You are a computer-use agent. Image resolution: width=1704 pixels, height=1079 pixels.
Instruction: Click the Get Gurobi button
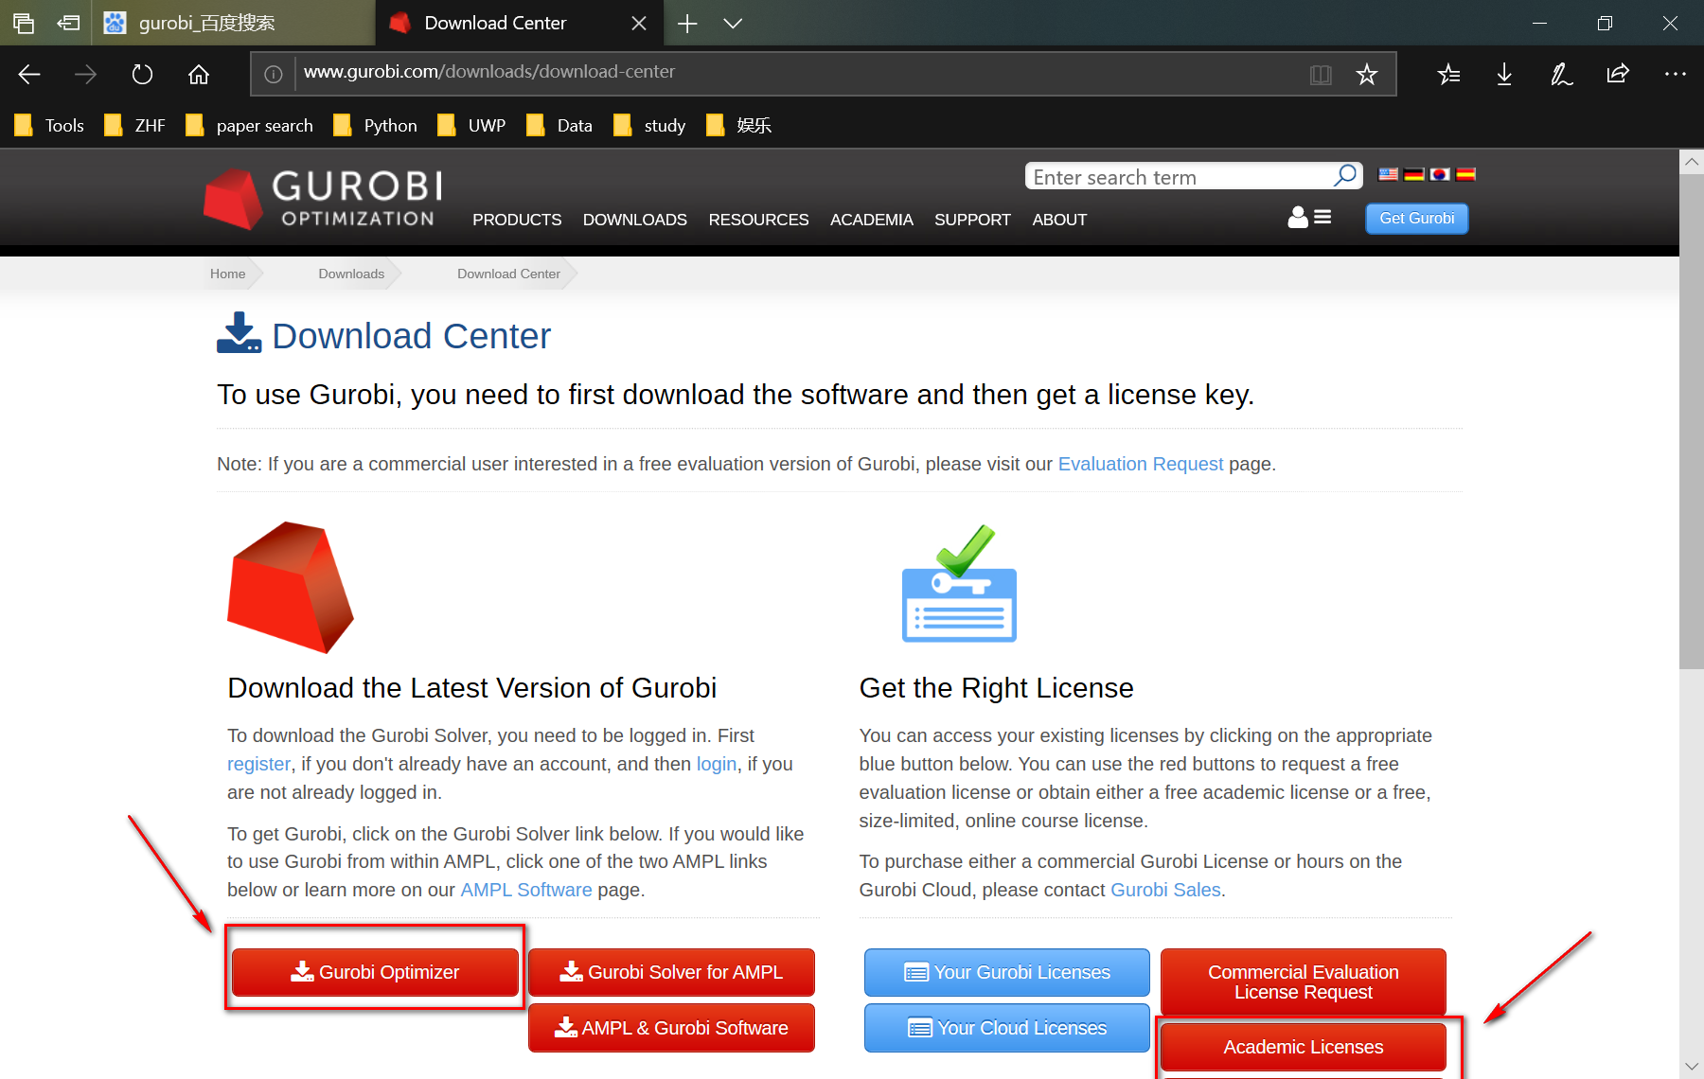[1416, 219]
